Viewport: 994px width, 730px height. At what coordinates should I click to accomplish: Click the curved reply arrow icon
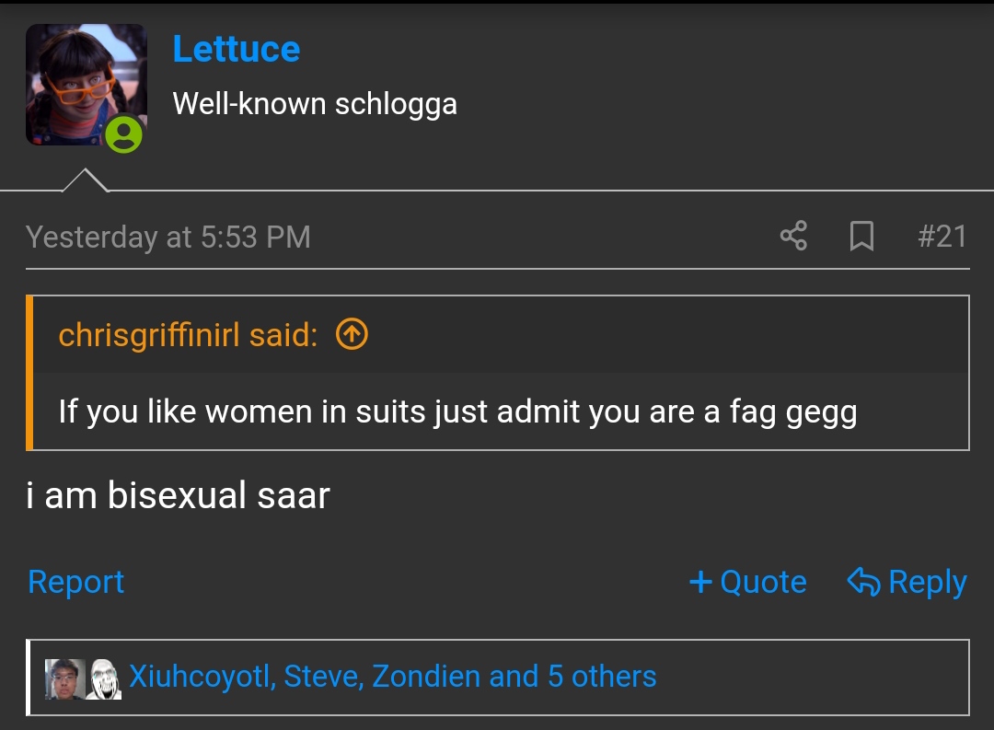tap(863, 582)
